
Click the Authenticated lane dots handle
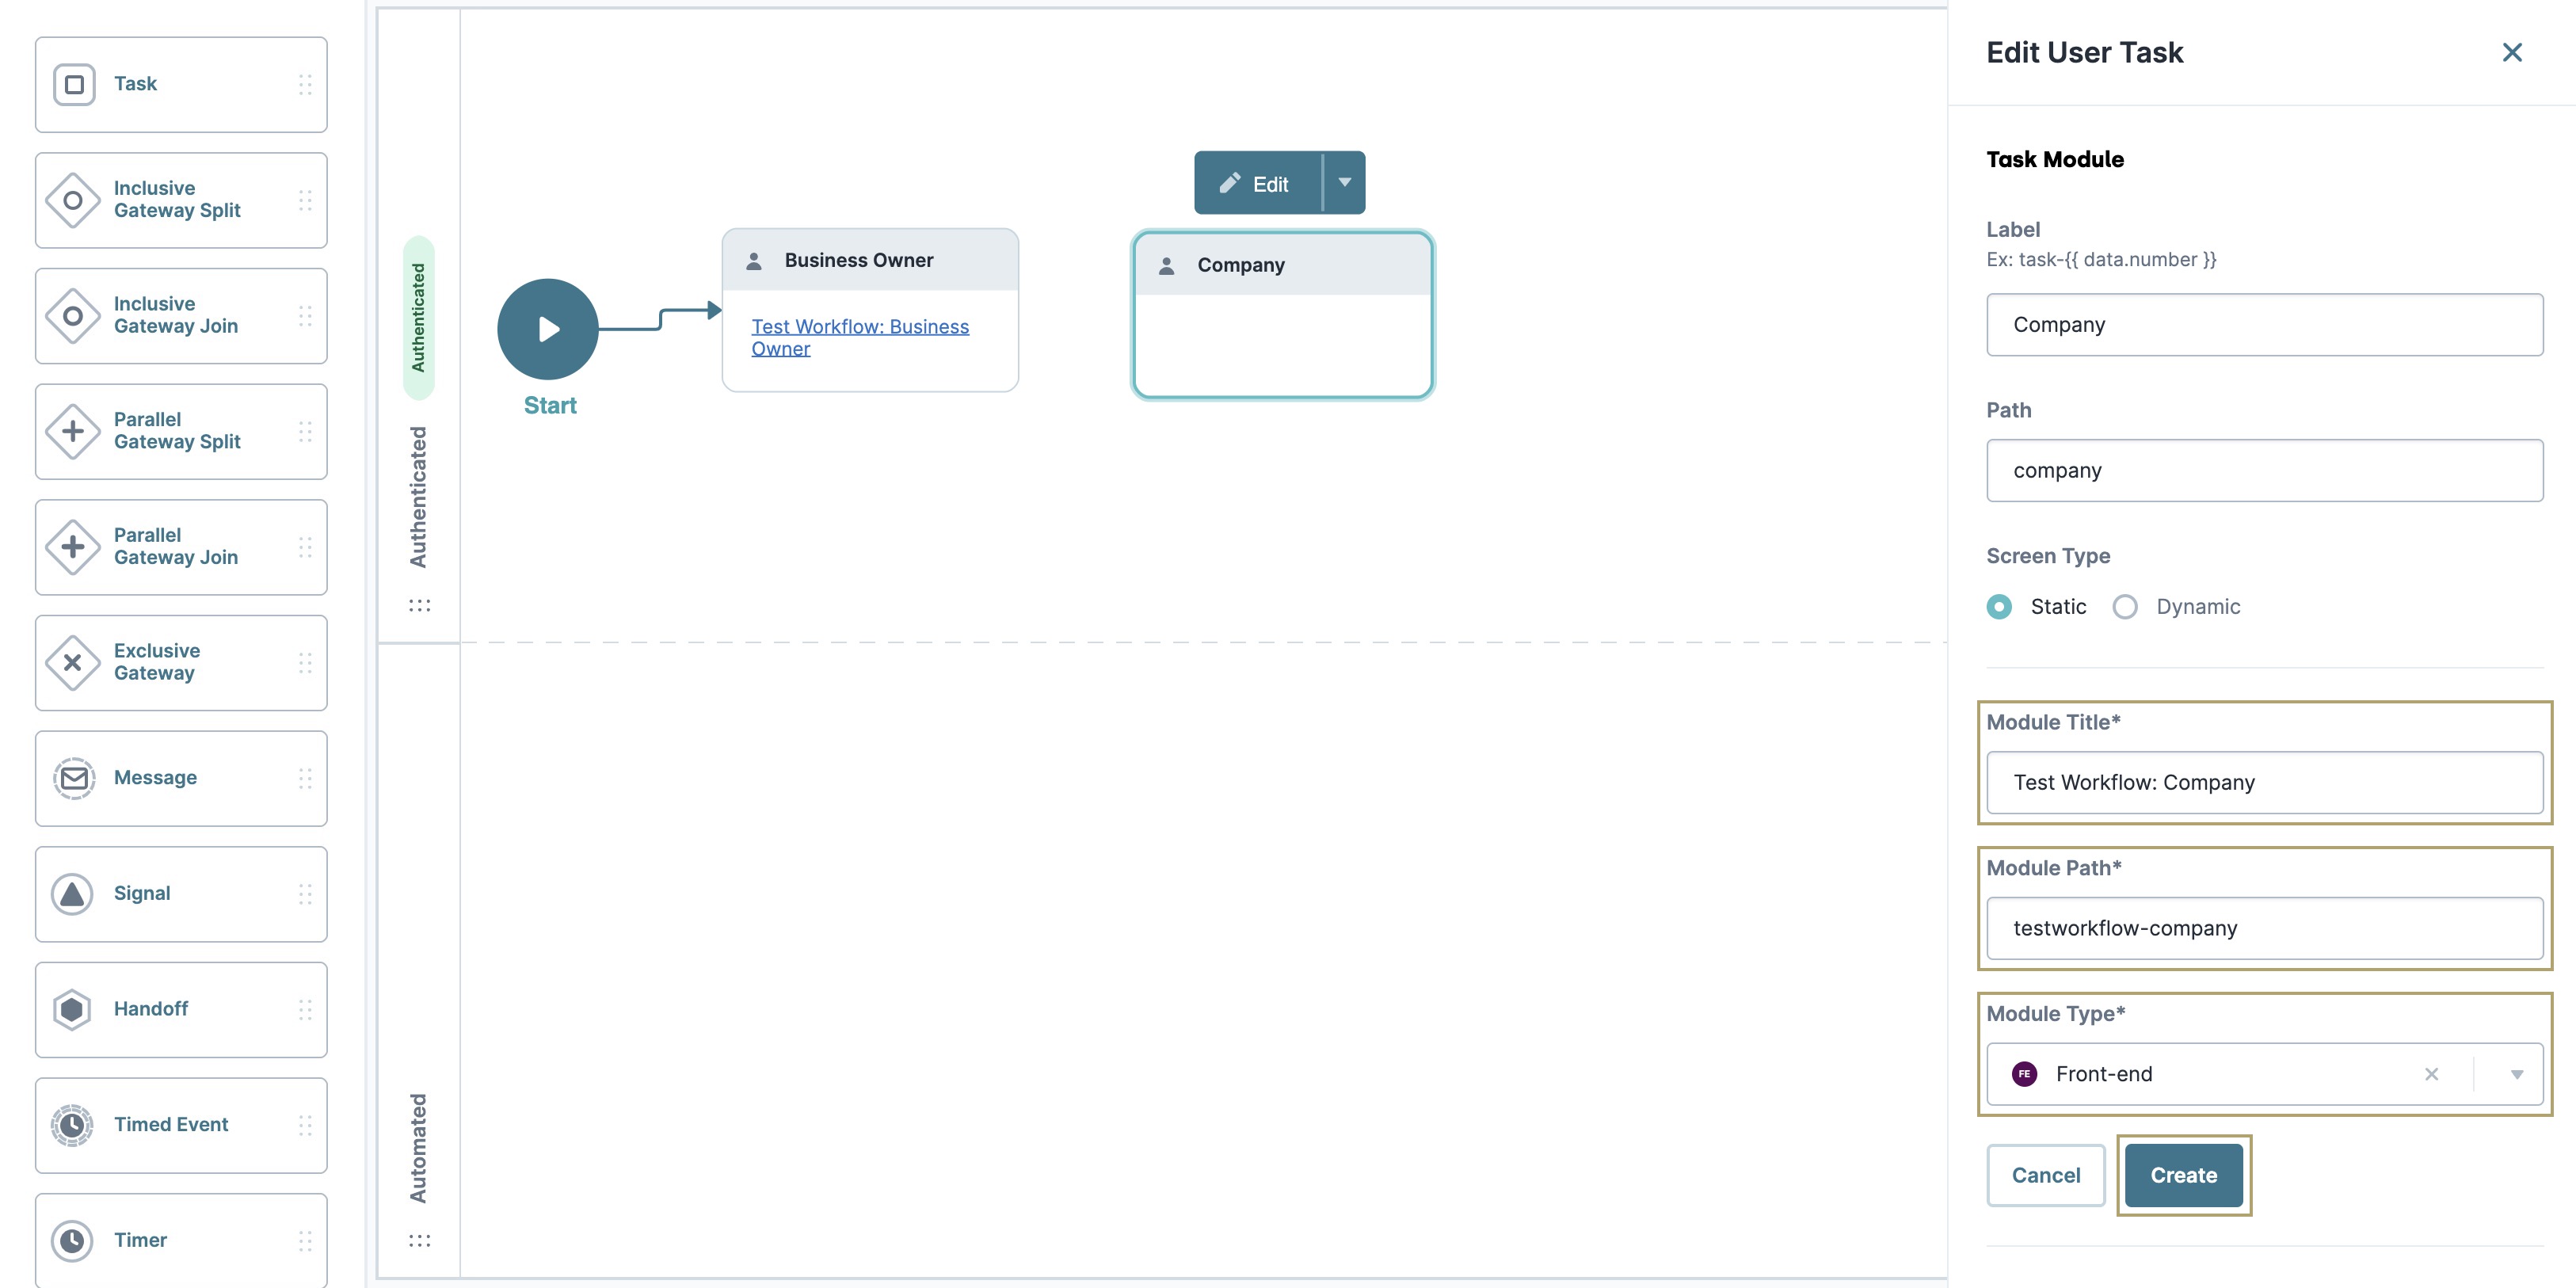(x=419, y=605)
